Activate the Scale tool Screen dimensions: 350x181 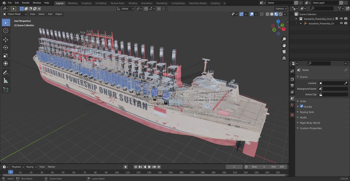[6, 55]
